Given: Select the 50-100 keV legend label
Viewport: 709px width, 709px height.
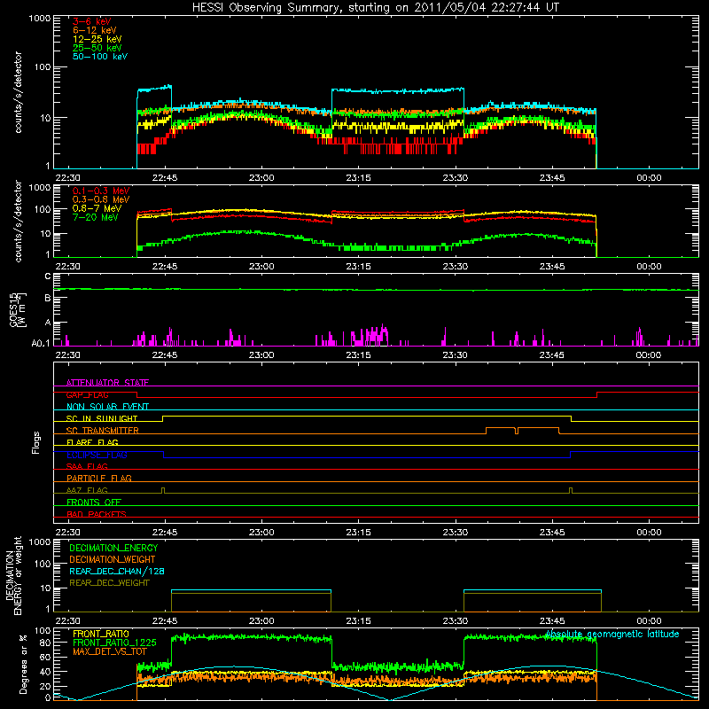Looking at the screenshot, I should coord(100,56).
